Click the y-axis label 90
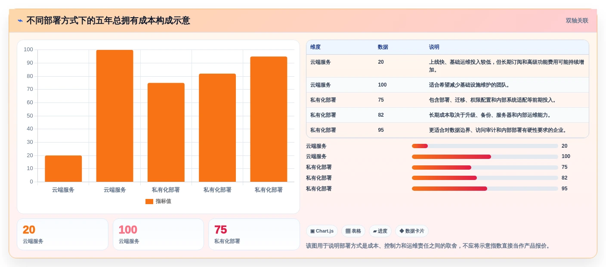The height and width of the screenshot is (267, 606). point(30,63)
